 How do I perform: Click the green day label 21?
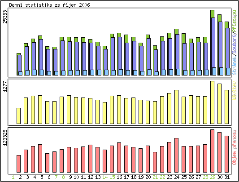pyautogui.click(x=155, y=177)
